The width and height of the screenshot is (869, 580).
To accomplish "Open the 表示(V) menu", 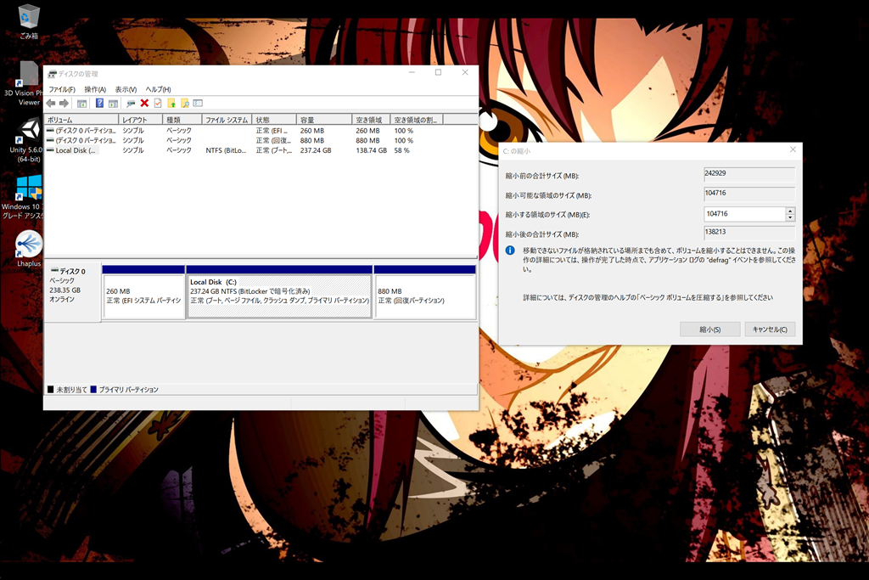I will coord(126,89).
